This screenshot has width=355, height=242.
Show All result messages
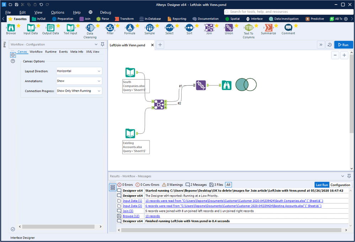point(228,185)
